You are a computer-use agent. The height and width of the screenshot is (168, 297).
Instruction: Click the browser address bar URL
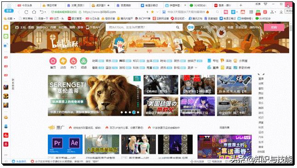(x=99, y=12)
